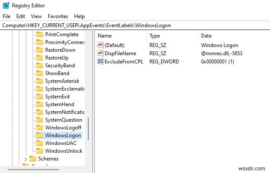Click the Windows Logon data value
The width and height of the screenshot is (270, 173).
click(x=220, y=45)
